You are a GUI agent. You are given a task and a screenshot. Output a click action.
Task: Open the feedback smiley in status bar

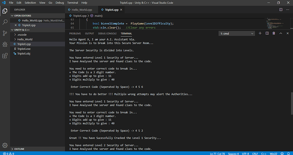tap(282, 154)
